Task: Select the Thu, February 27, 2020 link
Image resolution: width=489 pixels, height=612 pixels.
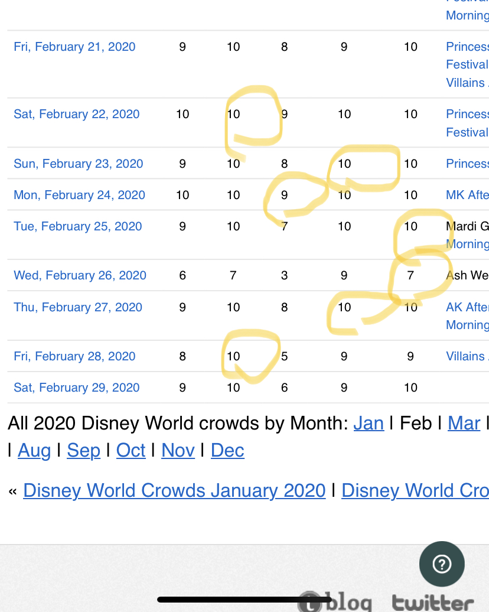Action: (78, 307)
